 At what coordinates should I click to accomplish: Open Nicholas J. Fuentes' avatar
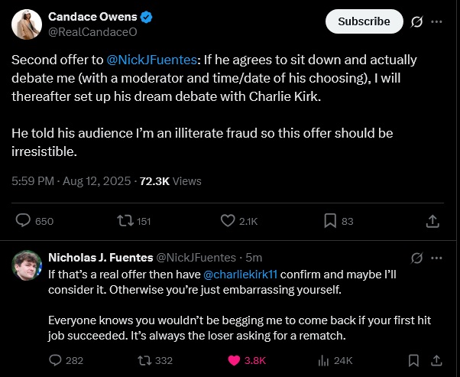click(26, 264)
